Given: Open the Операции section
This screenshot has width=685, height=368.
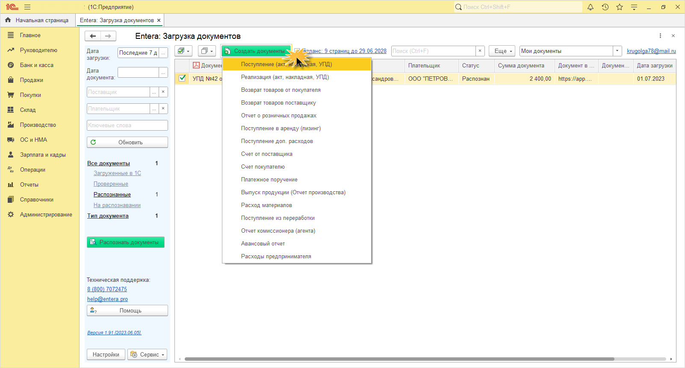Looking at the screenshot, I should (32, 170).
